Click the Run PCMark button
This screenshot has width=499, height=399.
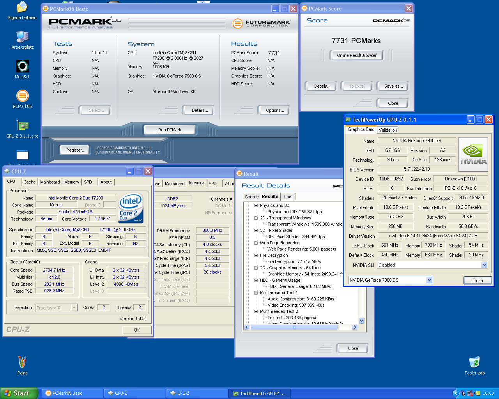coord(170,130)
